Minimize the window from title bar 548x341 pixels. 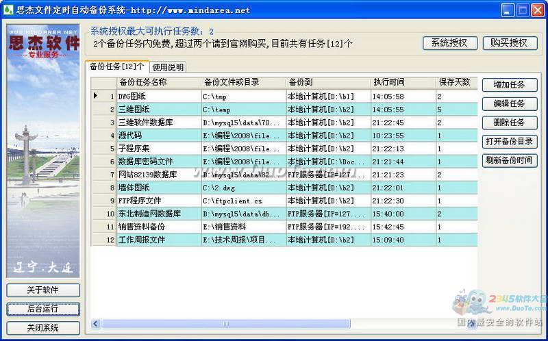click(x=507, y=10)
